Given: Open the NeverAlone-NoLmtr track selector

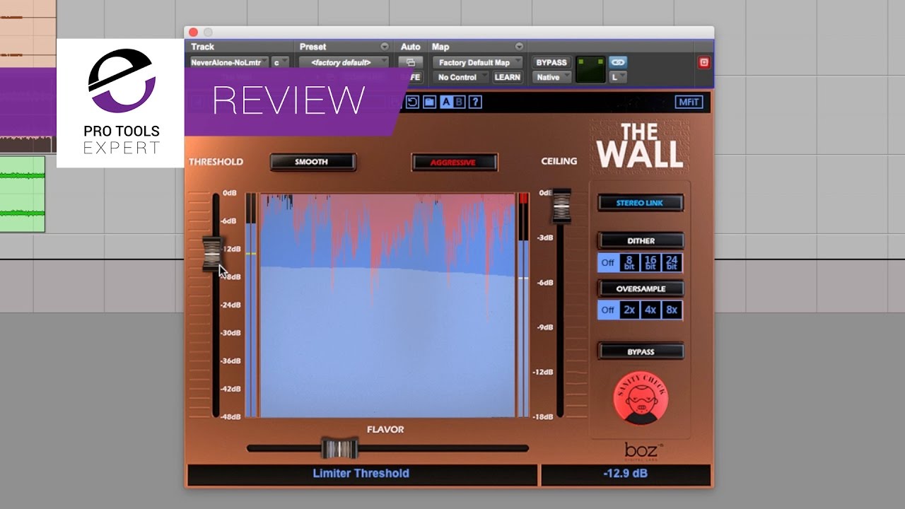Looking at the screenshot, I should (229, 62).
